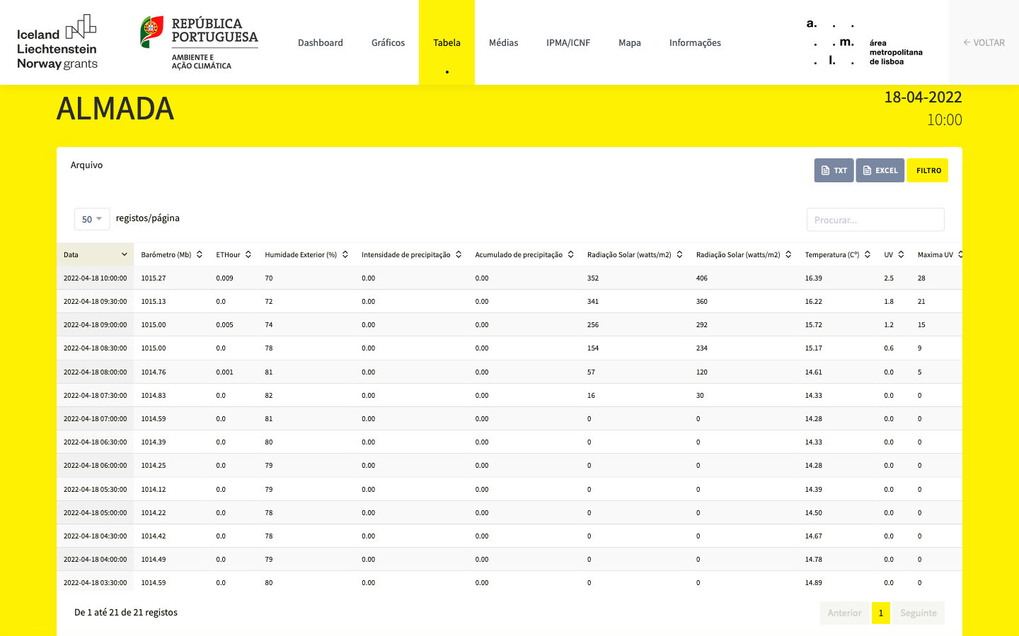The width and height of the screenshot is (1019, 636).
Task: Sort by Barómetro (Mb) column
Action: coord(172,254)
